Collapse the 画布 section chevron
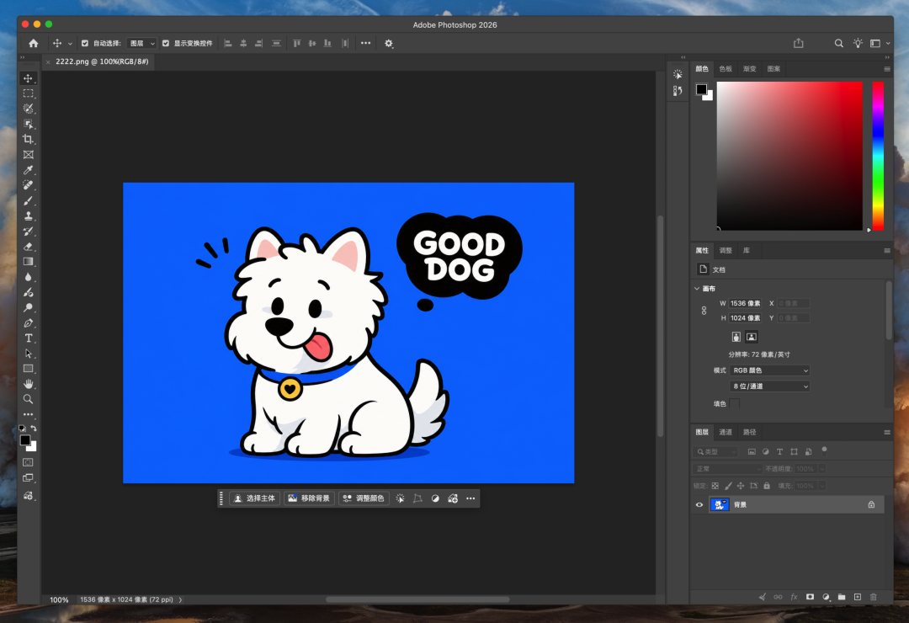 point(697,288)
